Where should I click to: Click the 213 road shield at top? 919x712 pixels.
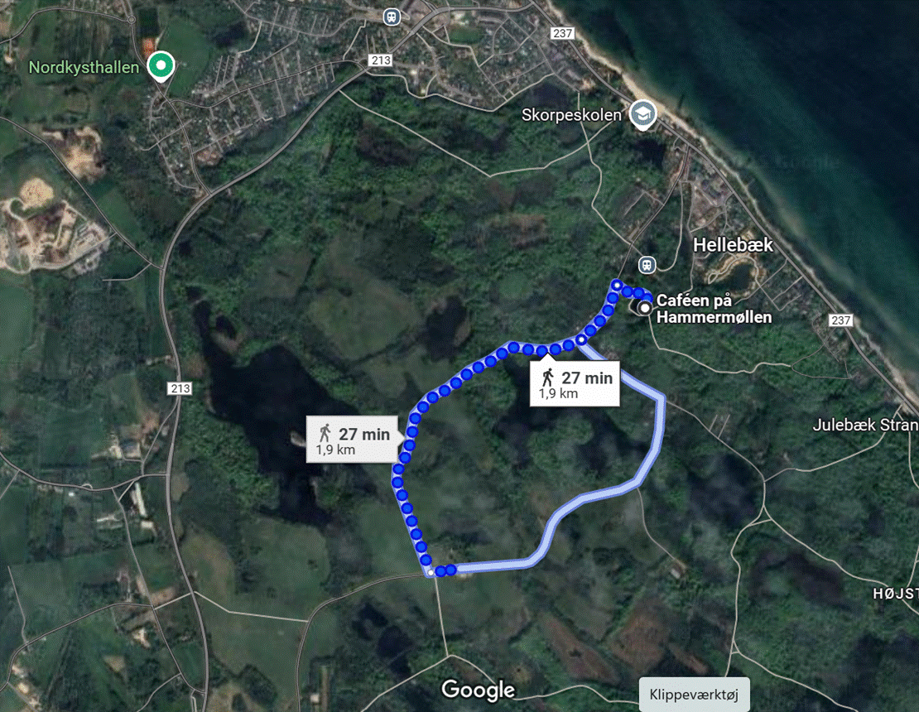[380, 60]
